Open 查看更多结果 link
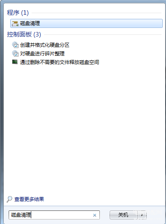 tap(29, 199)
